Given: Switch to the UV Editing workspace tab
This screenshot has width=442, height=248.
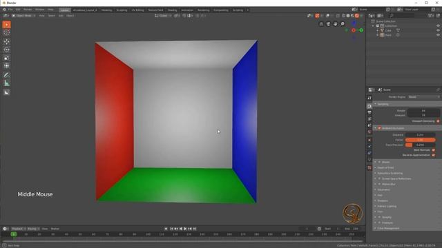Looking at the screenshot, I should coord(137,10).
